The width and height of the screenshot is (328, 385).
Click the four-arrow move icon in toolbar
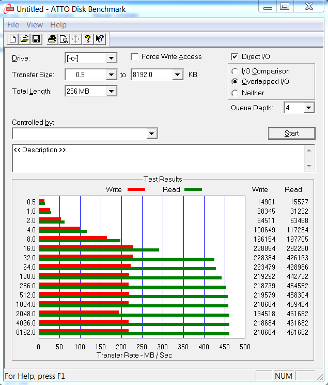[x=76, y=39]
